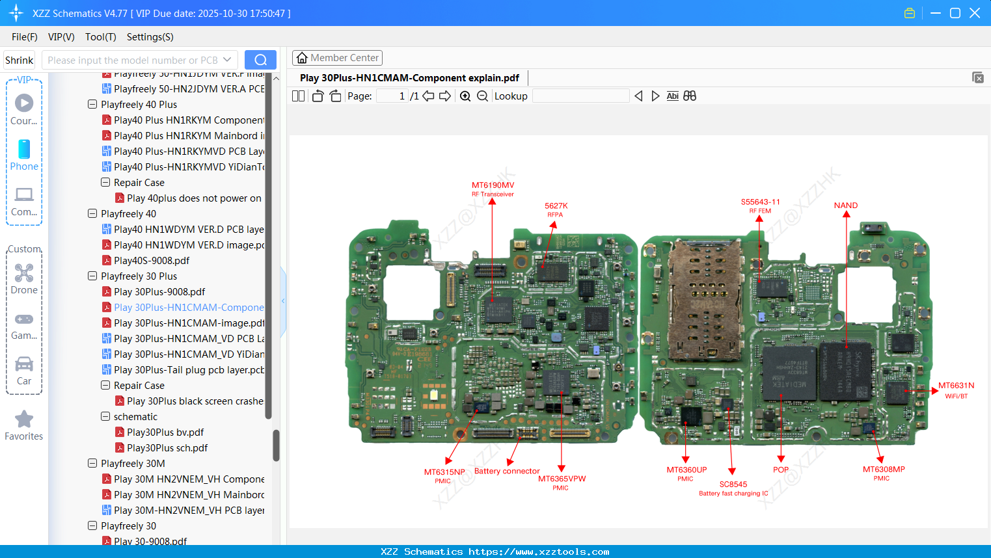Click the model number search field
Viewport: 991px width, 558px height.
click(133, 60)
